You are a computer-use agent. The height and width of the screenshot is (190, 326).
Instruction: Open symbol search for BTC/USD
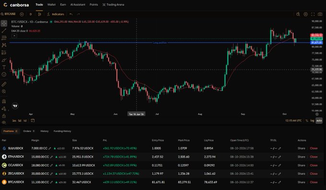(x=8, y=14)
